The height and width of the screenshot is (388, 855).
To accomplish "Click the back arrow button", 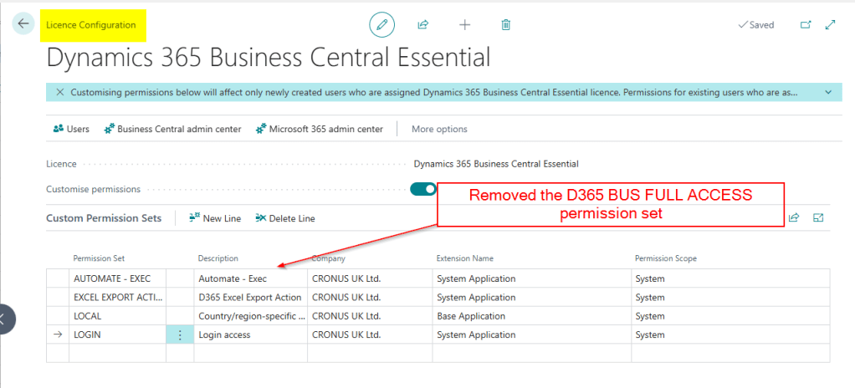I will point(23,24).
